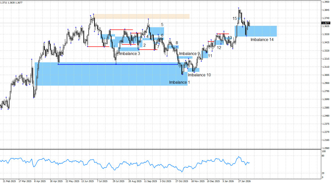Select the Imbalance 9 label
This screenshot has height=184, width=331.
click(x=189, y=54)
